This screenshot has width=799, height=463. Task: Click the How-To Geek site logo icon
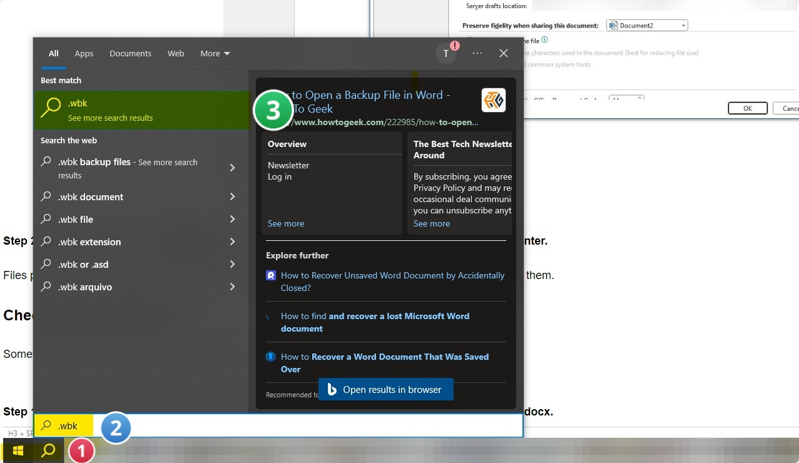point(494,100)
